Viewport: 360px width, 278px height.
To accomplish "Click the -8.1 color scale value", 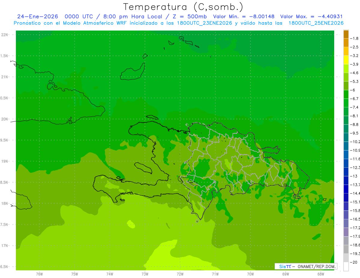I will click(x=354, y=116).
